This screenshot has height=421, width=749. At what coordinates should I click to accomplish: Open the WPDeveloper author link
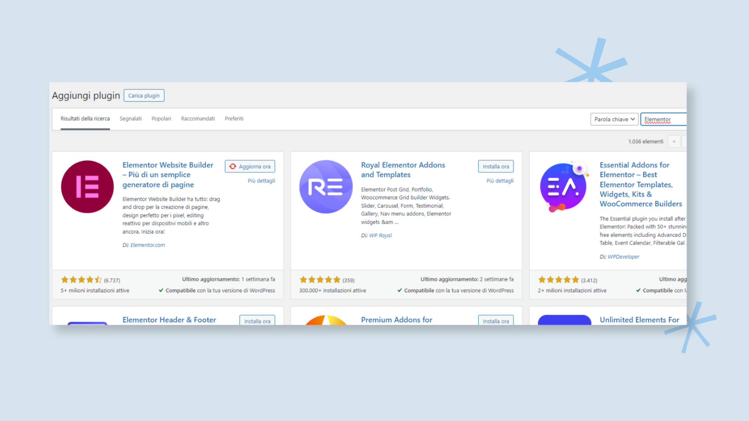click(623, 257)
